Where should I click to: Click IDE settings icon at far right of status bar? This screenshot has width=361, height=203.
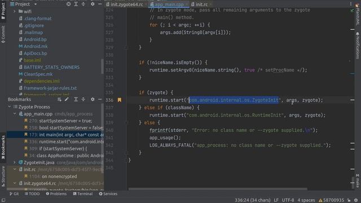coord(356,200)
